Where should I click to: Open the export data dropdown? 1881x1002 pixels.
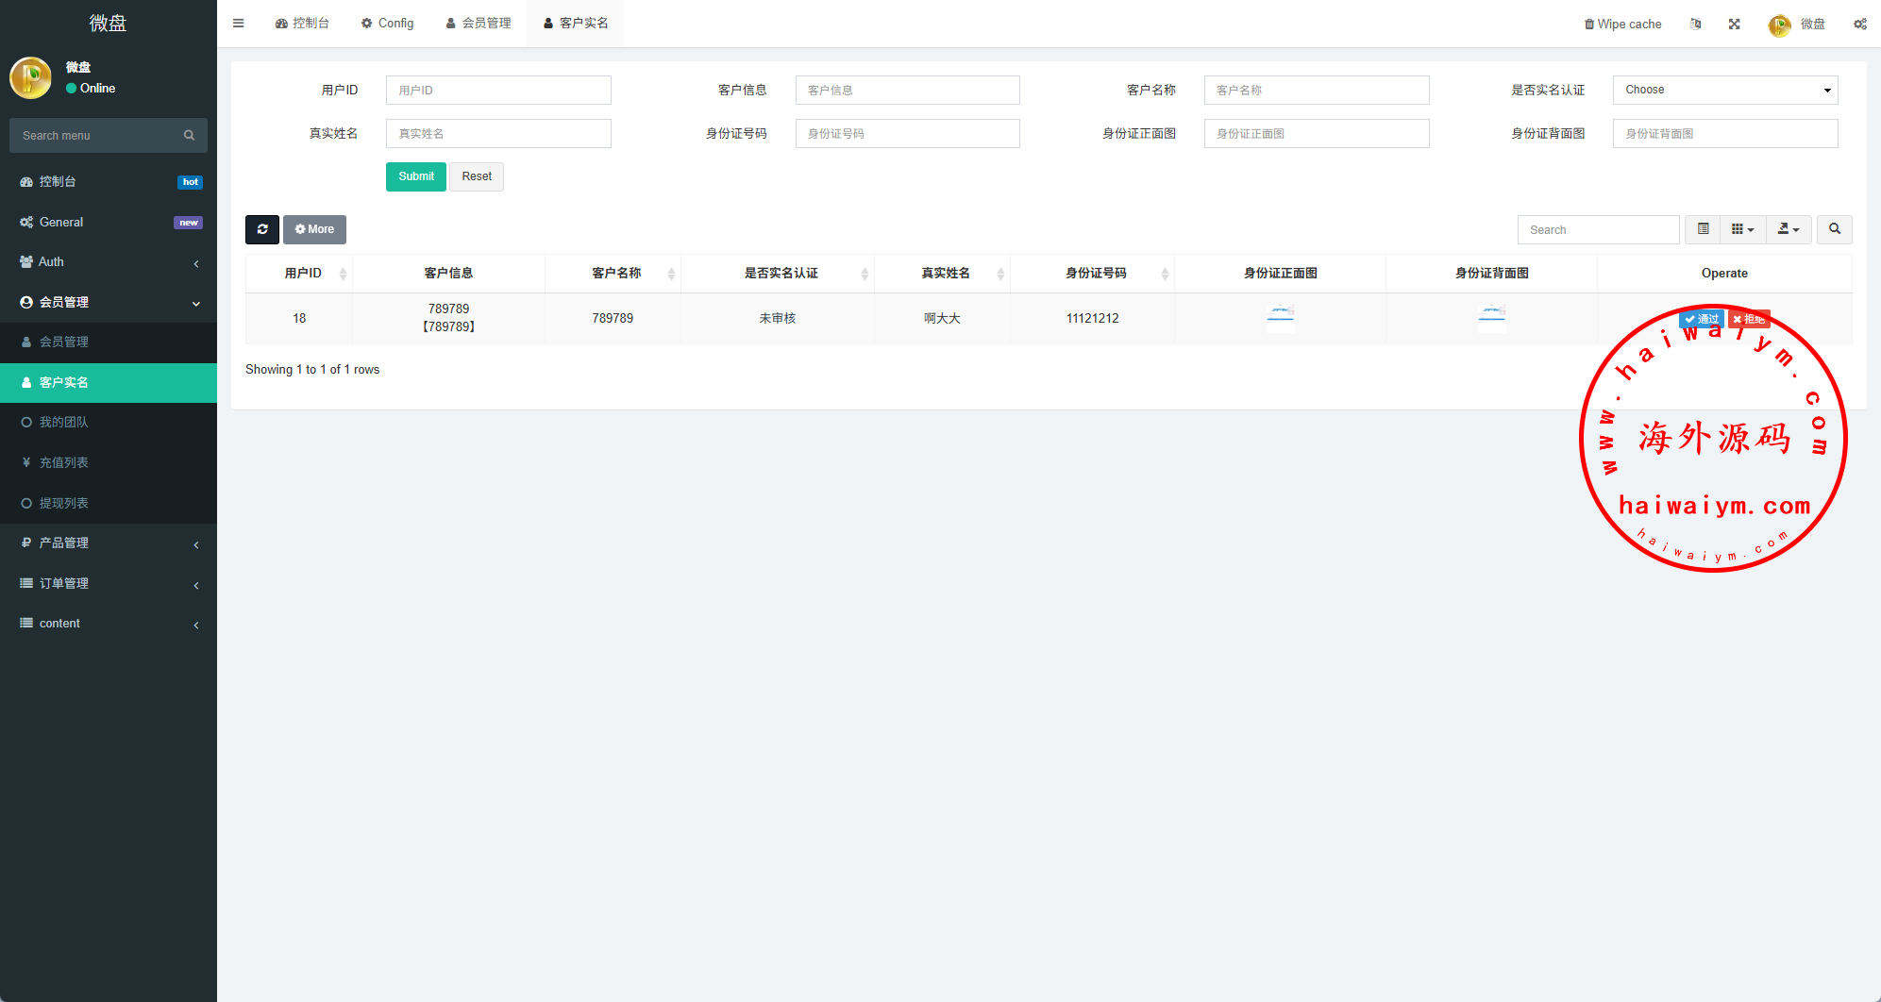(x=1788, y=229)
